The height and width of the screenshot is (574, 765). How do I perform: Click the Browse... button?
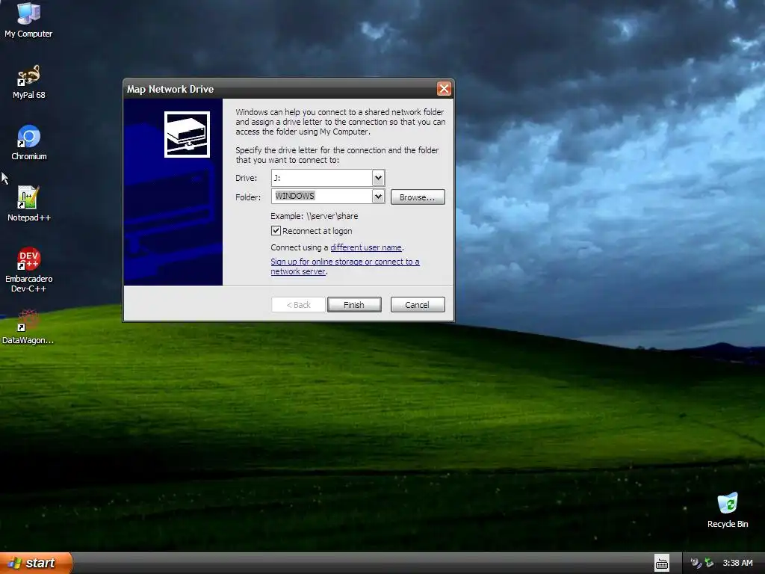[x=418, y=197]
